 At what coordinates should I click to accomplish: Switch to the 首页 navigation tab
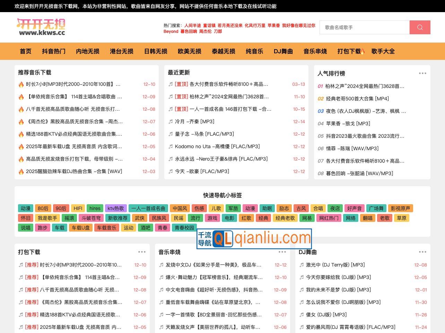tap(25, 51)
